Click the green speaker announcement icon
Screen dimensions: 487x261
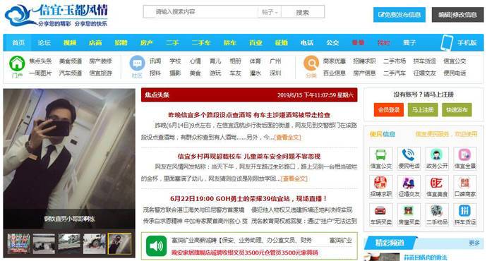156,245
